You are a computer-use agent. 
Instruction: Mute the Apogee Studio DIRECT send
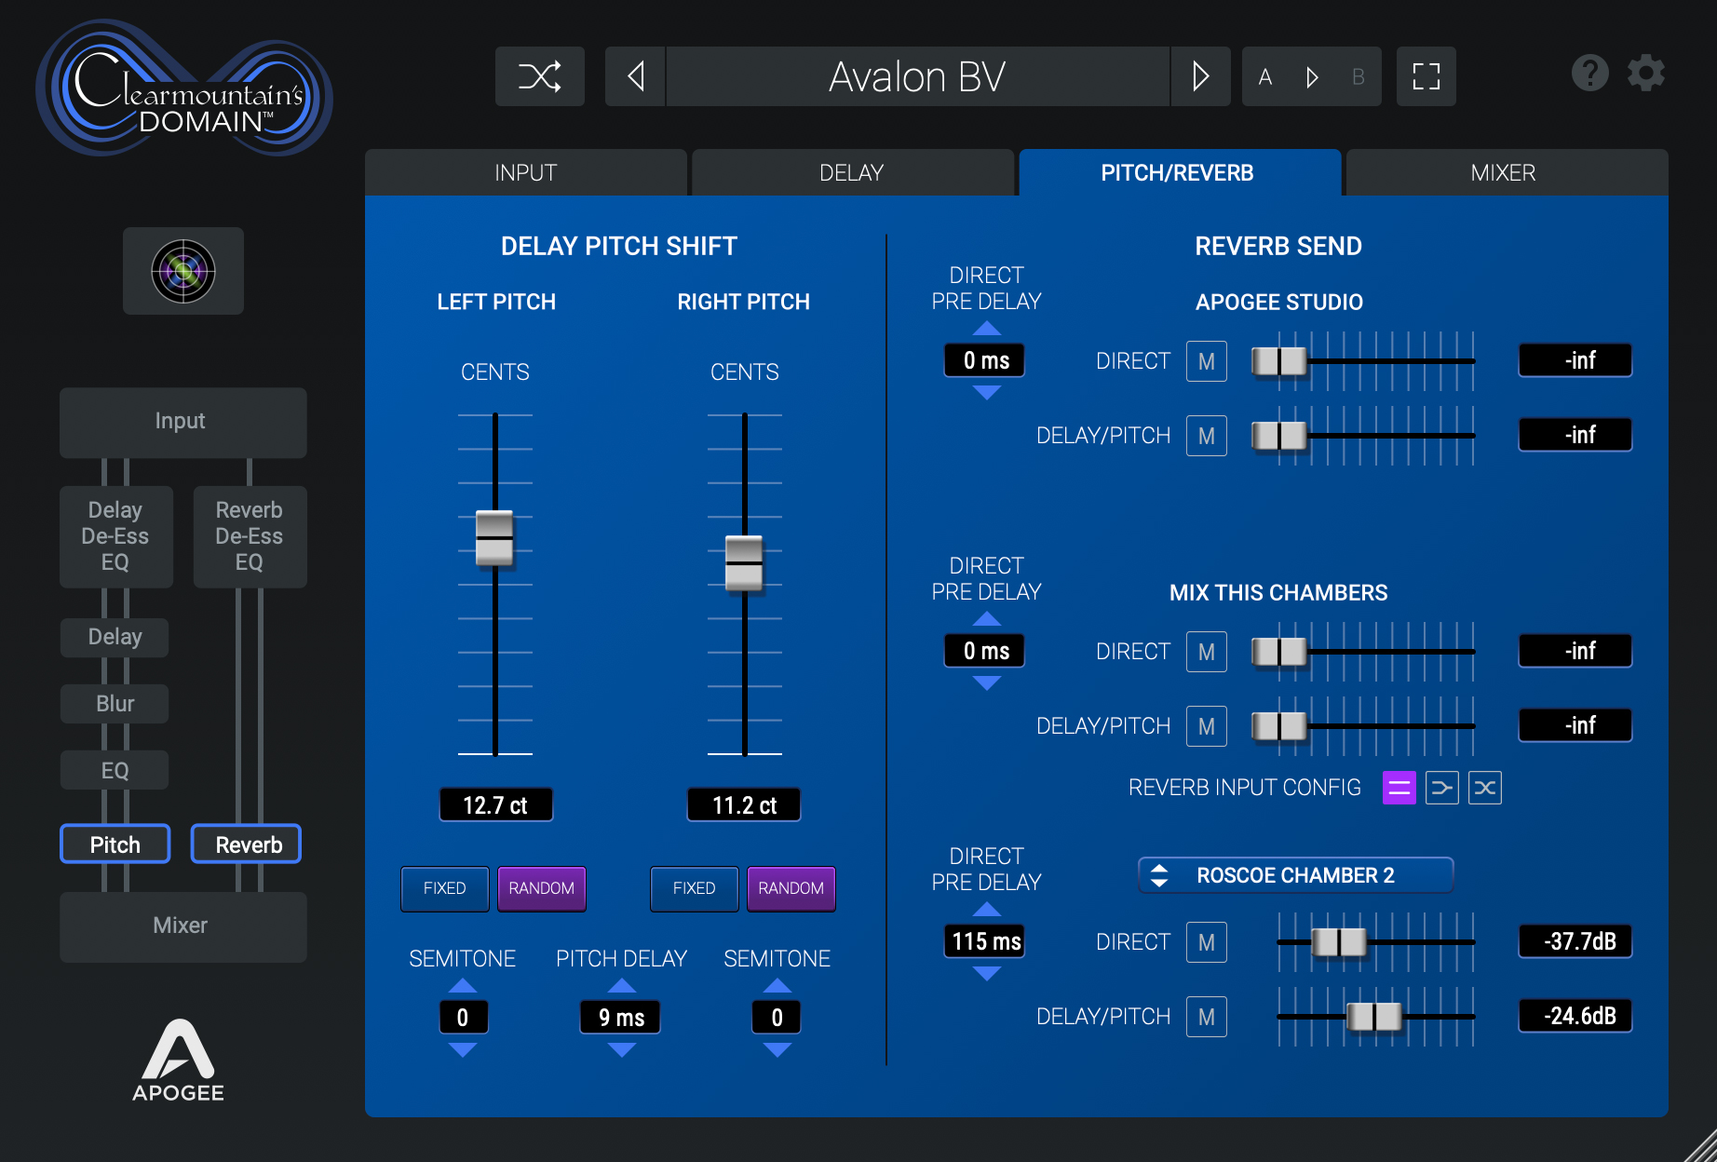pos(1206,360)
